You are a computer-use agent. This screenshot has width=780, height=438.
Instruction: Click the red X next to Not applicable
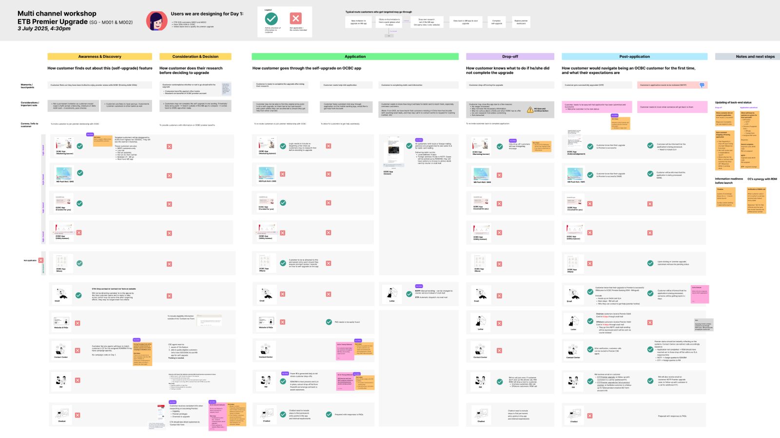[x=41, y=260]
